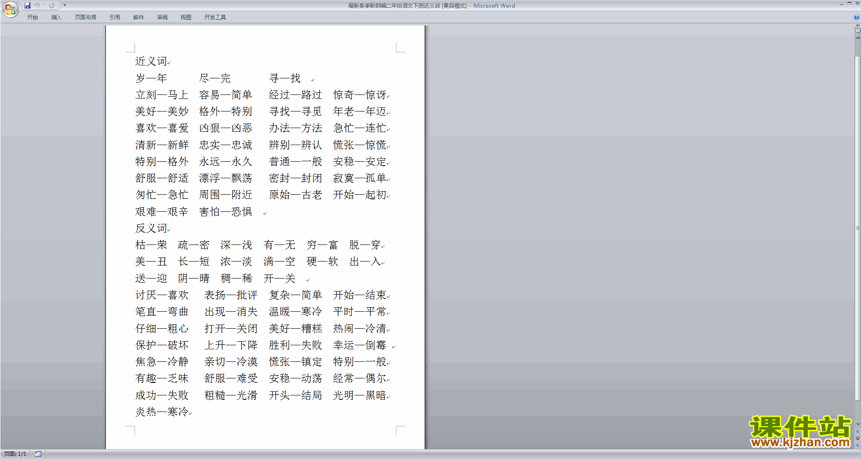Click the word pair 普通—一般

296,162
